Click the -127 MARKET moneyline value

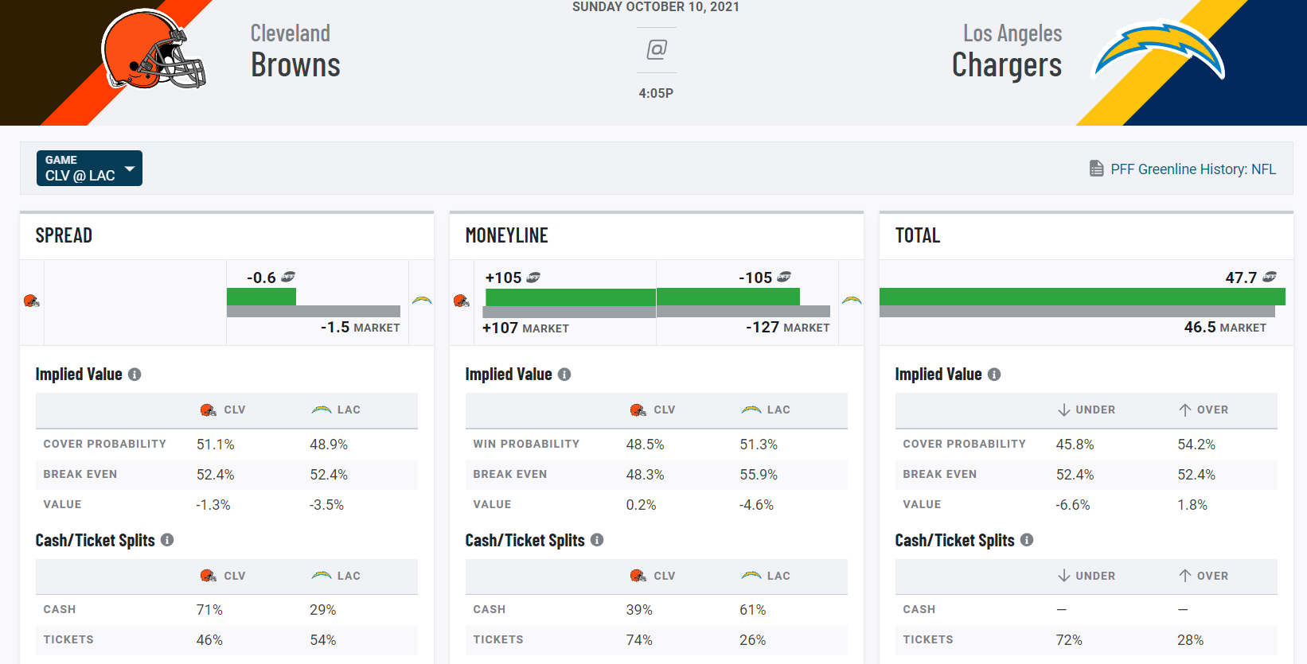788,328
